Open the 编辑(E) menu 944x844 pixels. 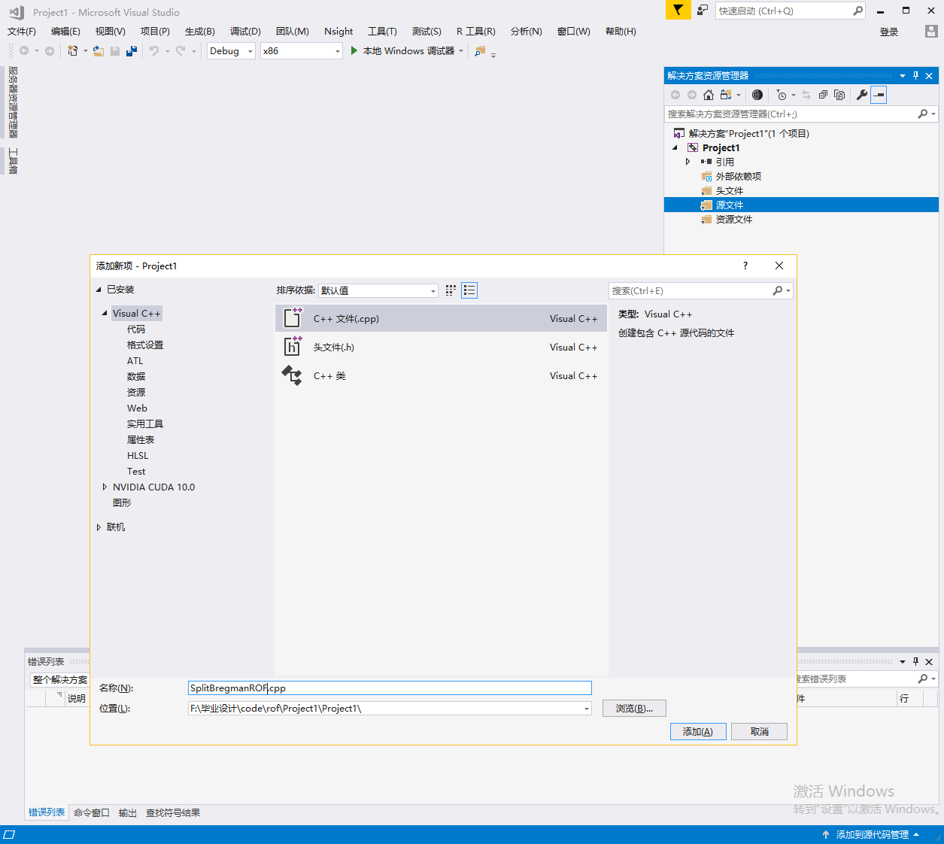65,31
